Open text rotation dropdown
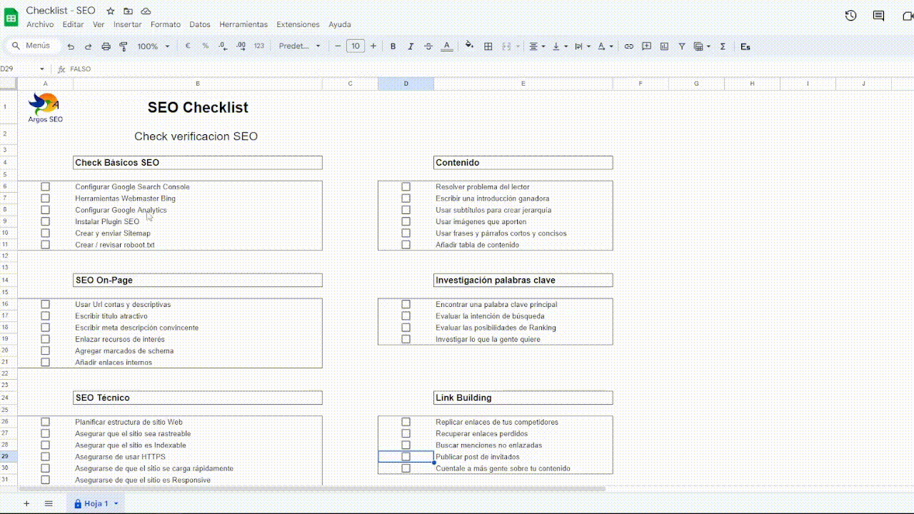This screenshot has height=514, width=914. (605, 46)
